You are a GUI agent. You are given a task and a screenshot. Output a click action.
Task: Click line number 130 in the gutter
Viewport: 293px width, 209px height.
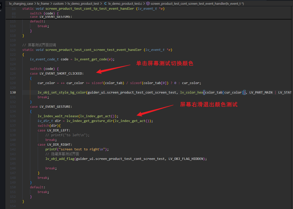(13, 92)
